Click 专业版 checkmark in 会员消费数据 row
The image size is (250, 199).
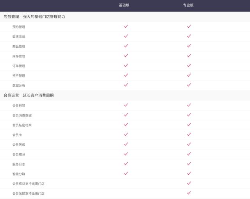189,115
